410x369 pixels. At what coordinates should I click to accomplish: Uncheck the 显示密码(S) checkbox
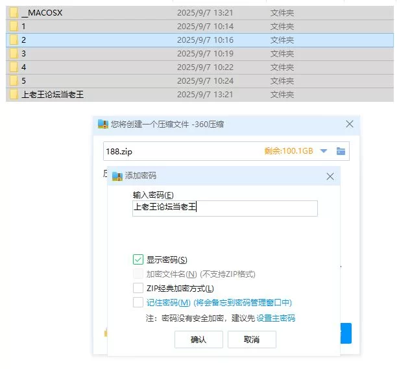[138, 259]
